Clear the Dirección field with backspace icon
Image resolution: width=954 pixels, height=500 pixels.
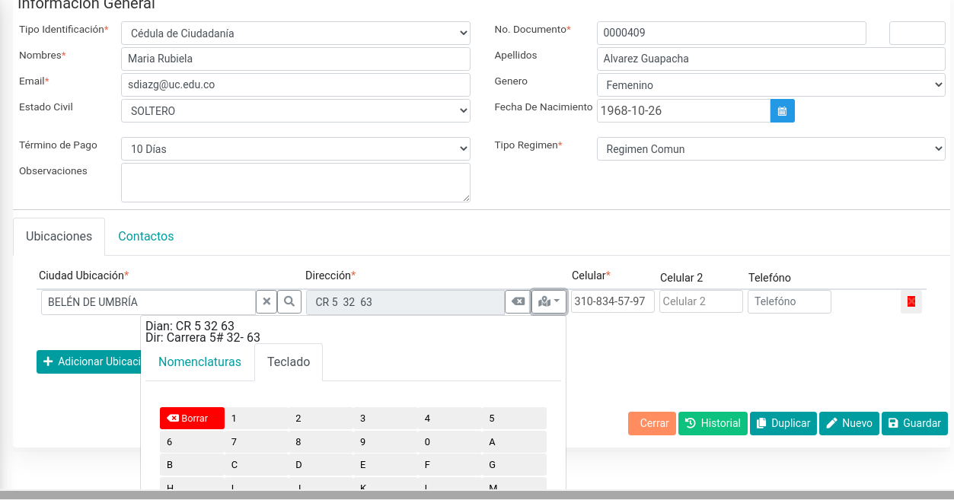[x=518, y=302]
